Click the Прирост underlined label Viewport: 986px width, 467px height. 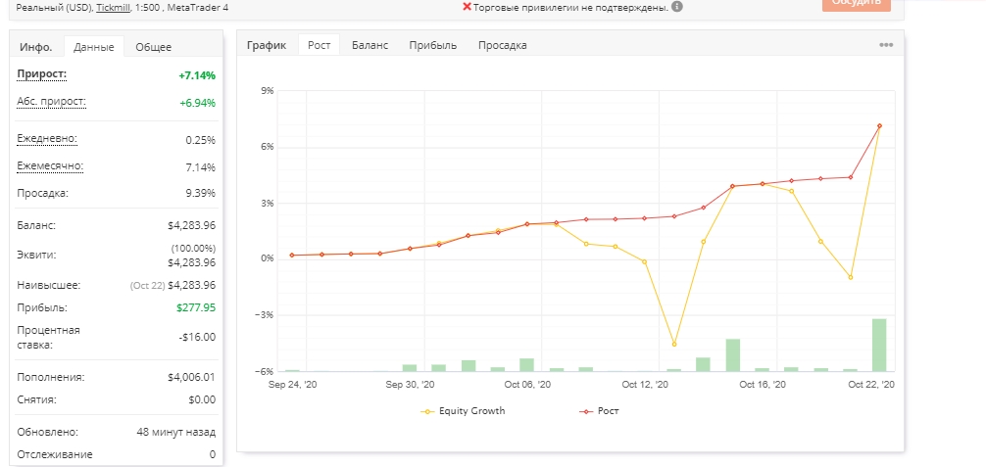(x=41, y=74)
